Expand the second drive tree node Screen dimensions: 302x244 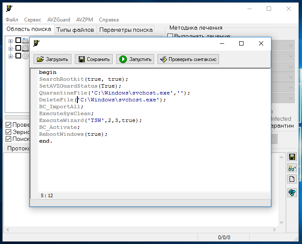(x=10, y=49)
